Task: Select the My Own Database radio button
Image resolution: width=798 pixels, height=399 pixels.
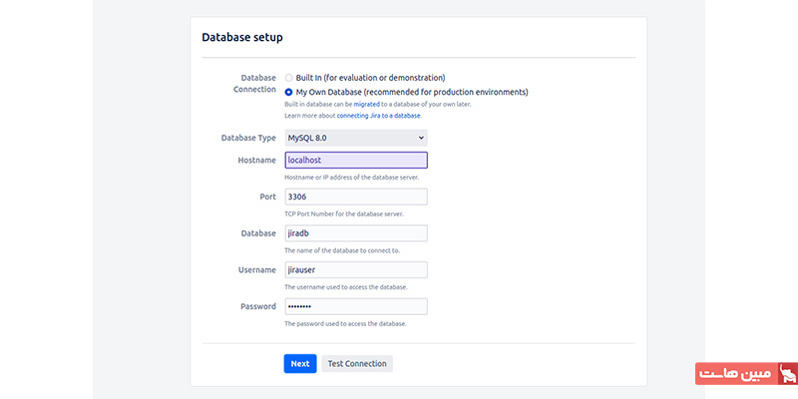Action: (x=288, y=92)
